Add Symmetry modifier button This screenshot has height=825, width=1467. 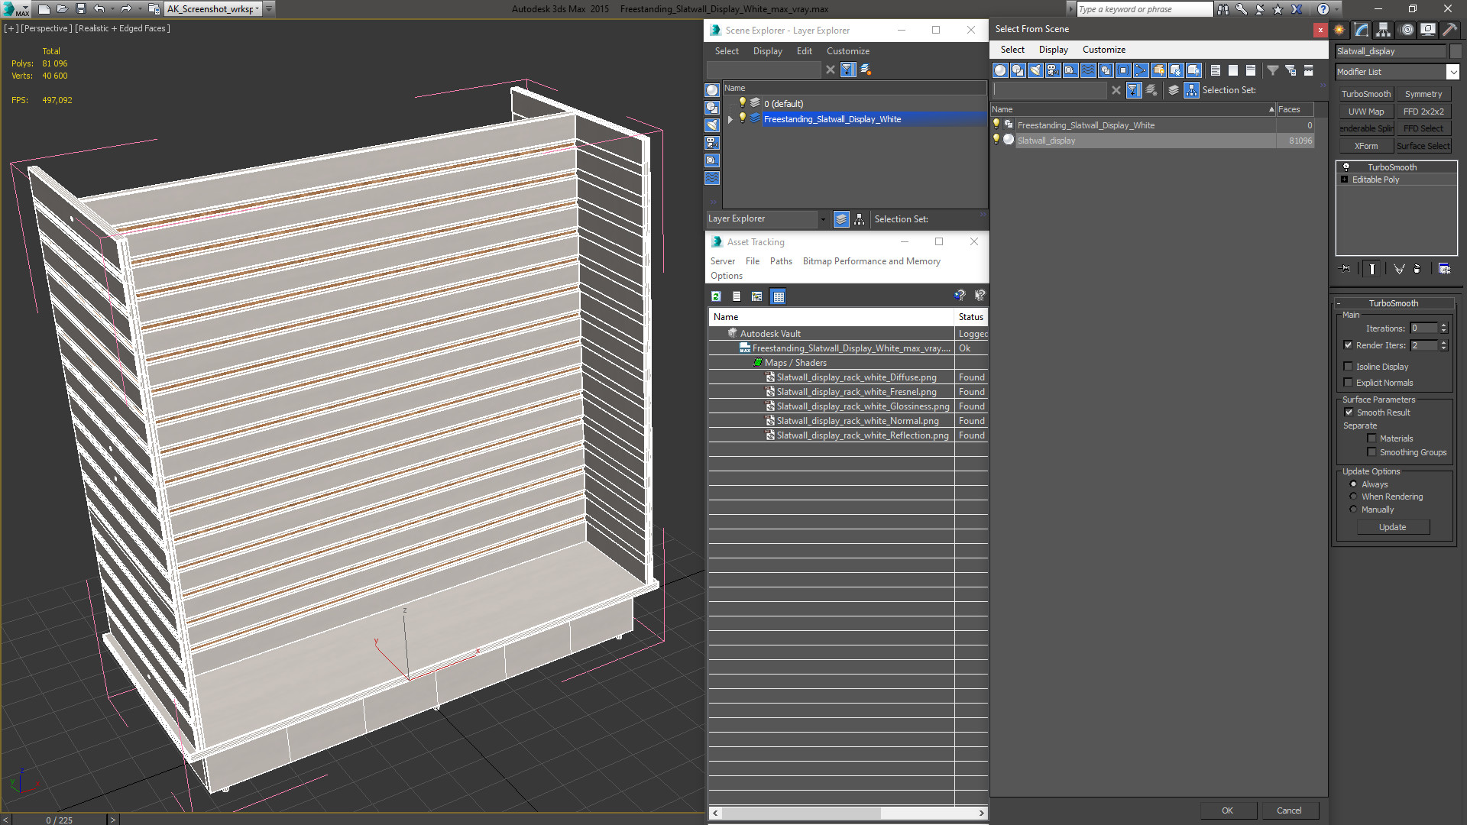point(1423,94)
